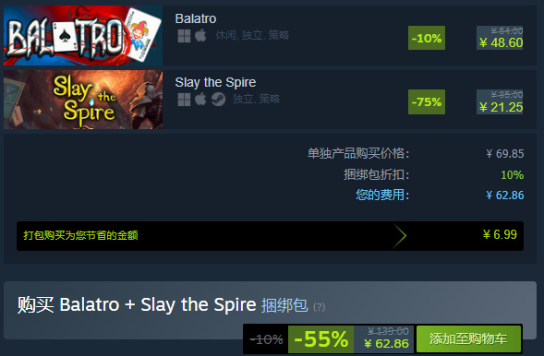Click the ¥ 48.60 Balatro price

[x=501, y=43]
